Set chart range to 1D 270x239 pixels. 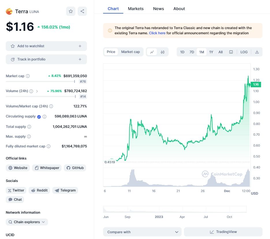coord(182,52)
